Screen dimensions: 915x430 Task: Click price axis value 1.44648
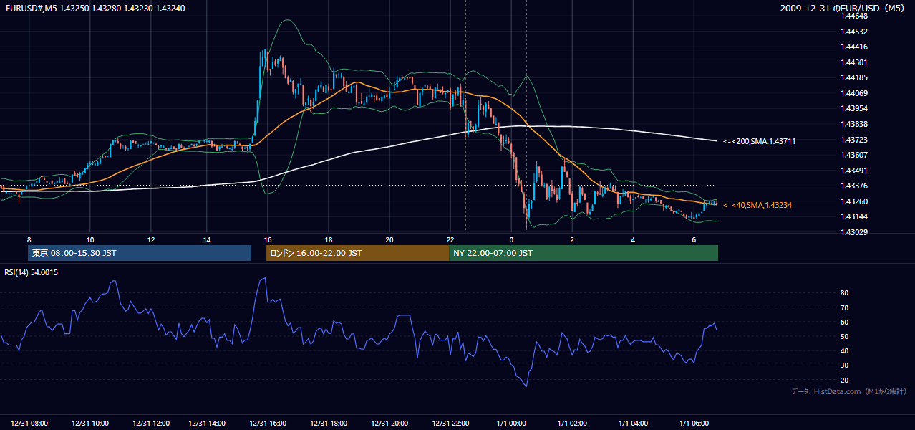(x=854, y=16)
